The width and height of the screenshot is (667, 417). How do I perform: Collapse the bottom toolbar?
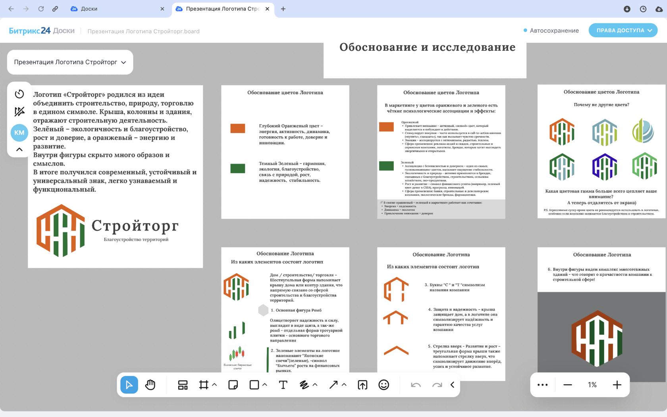click(452, 385)
